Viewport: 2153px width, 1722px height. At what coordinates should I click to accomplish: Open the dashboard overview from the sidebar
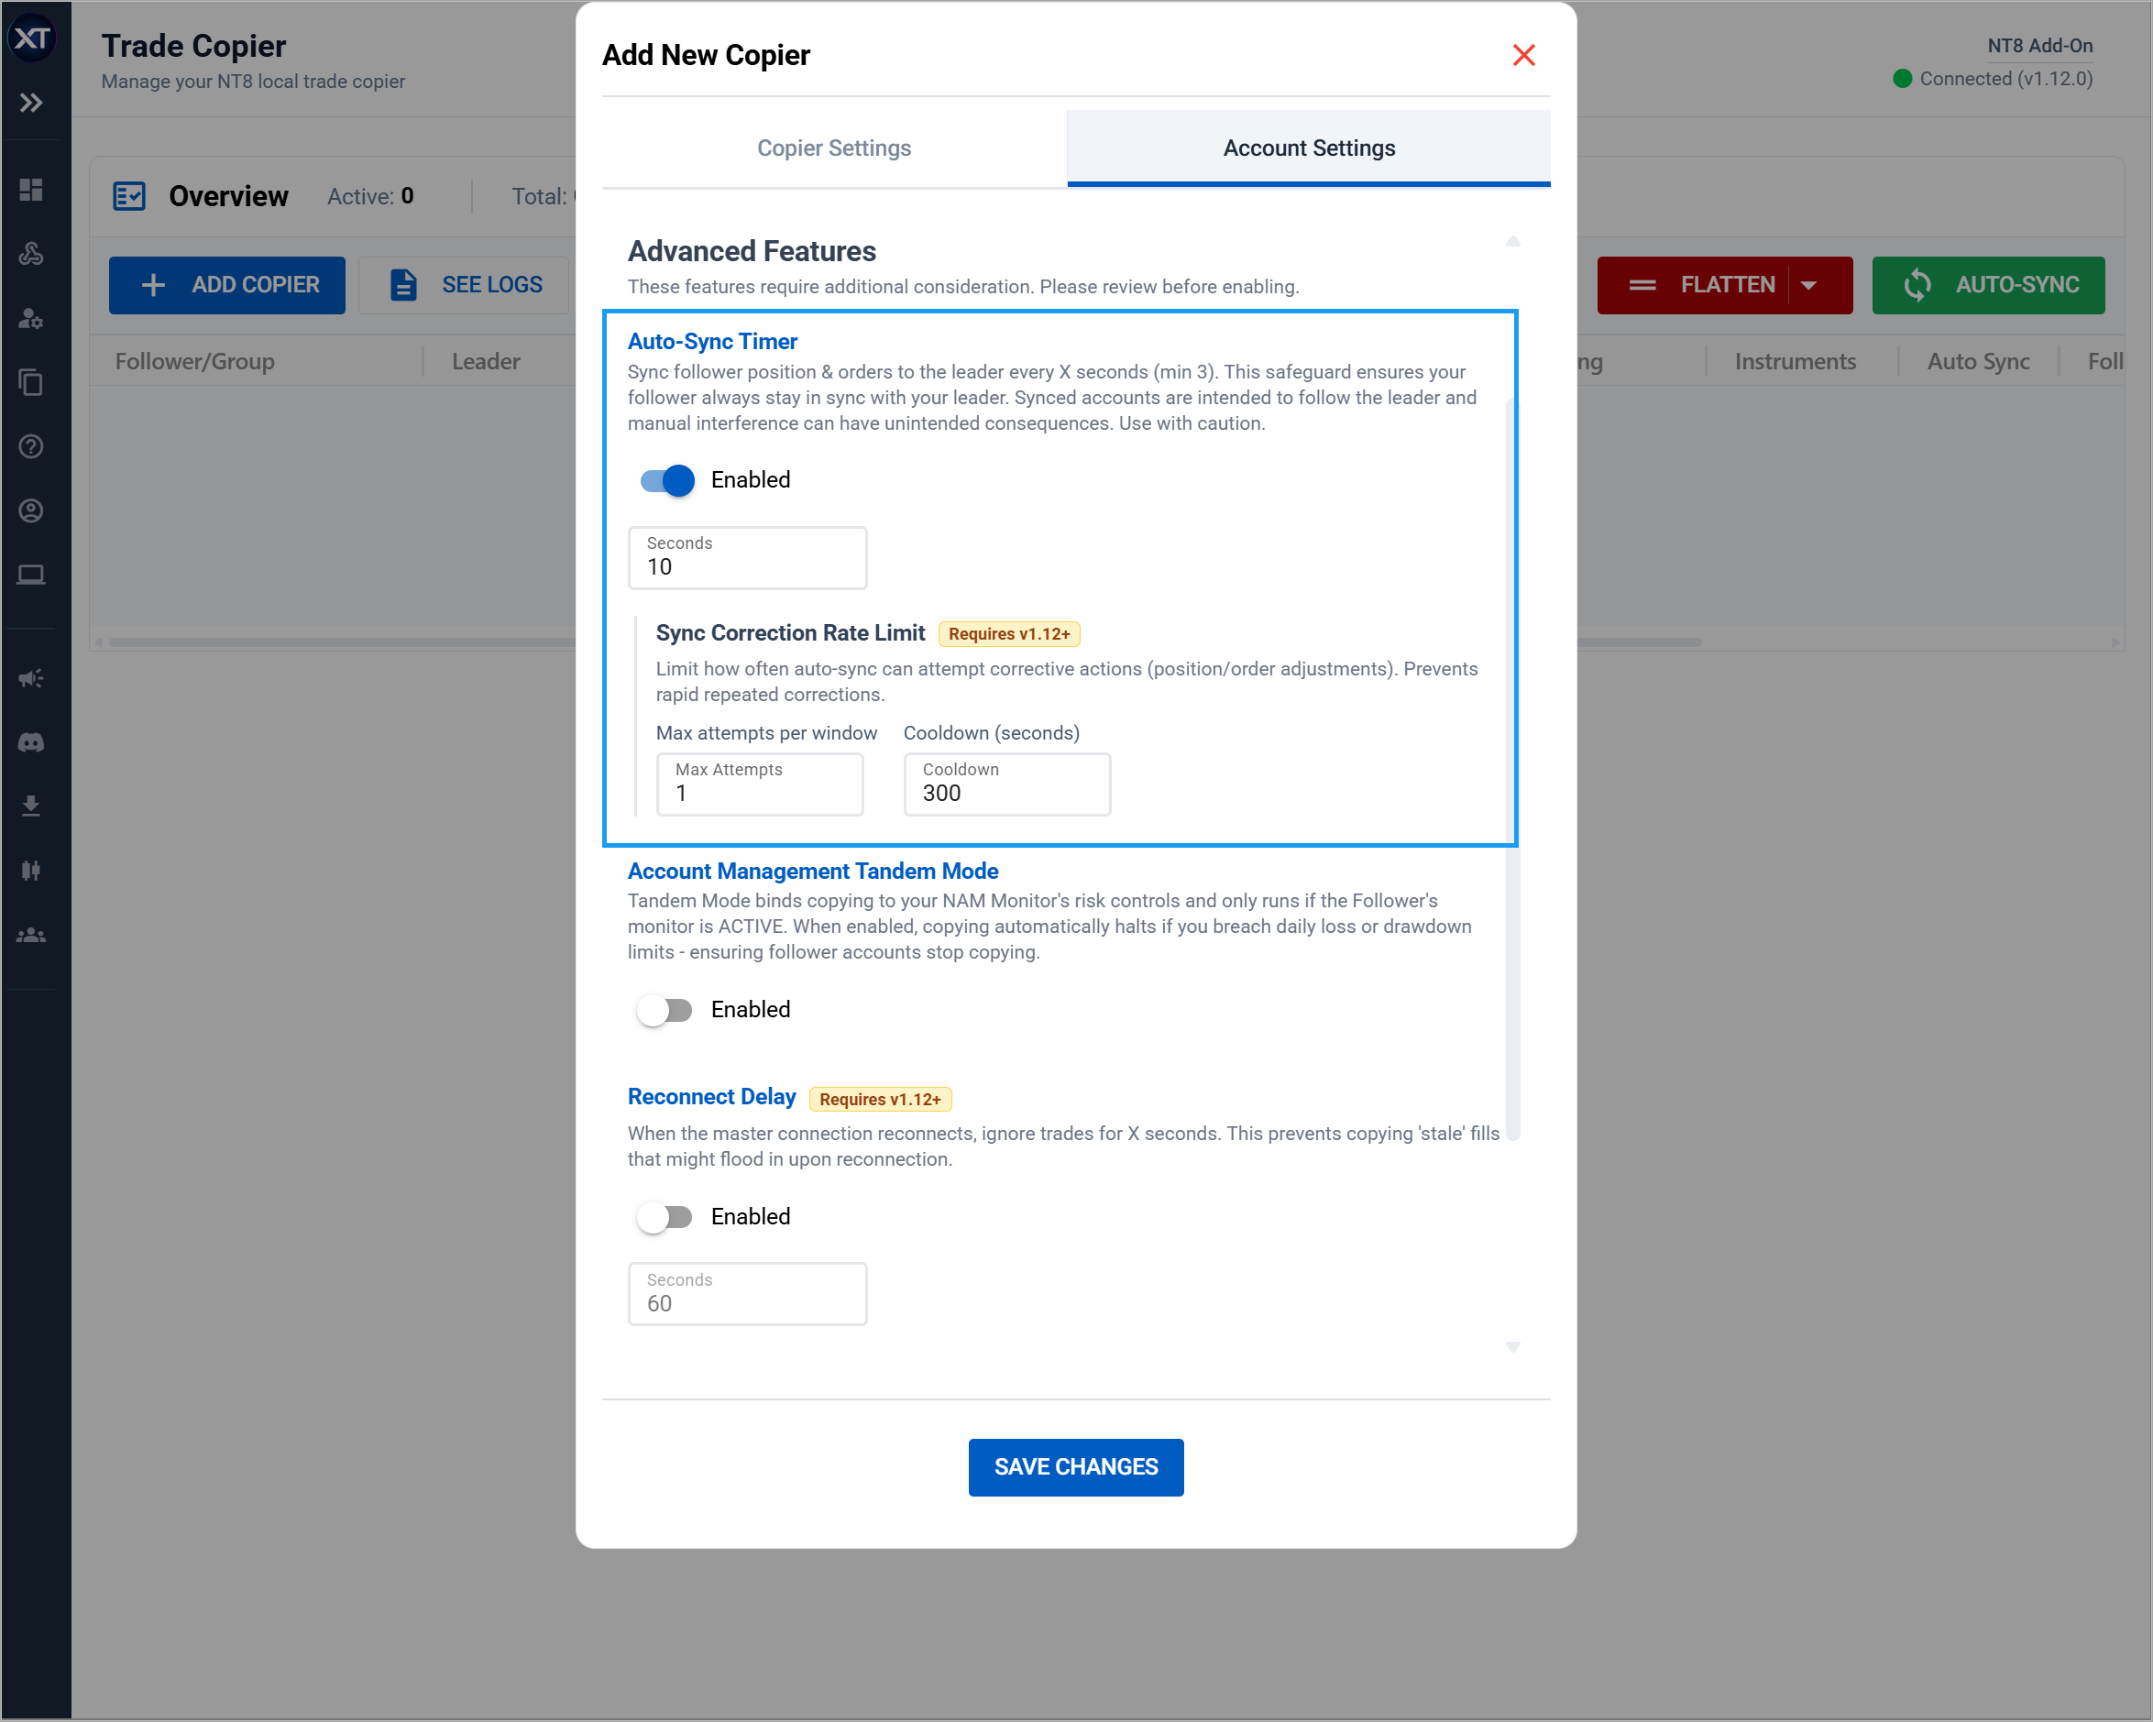point(31,189)
